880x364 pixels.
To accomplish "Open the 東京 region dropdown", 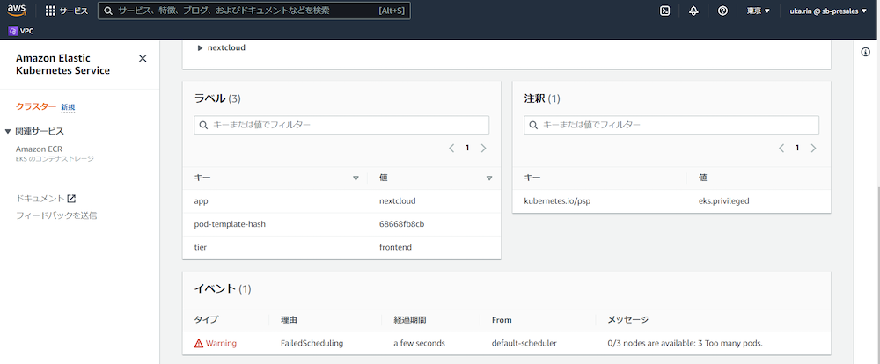I will (758, 11).
